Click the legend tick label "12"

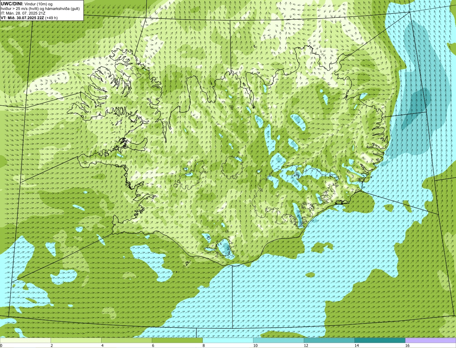pyautogui.click(x=306, y=346)
